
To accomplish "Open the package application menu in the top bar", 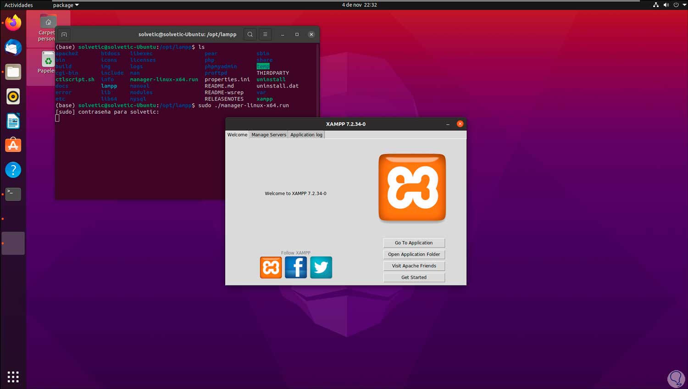I will click(x=65, y=5).
